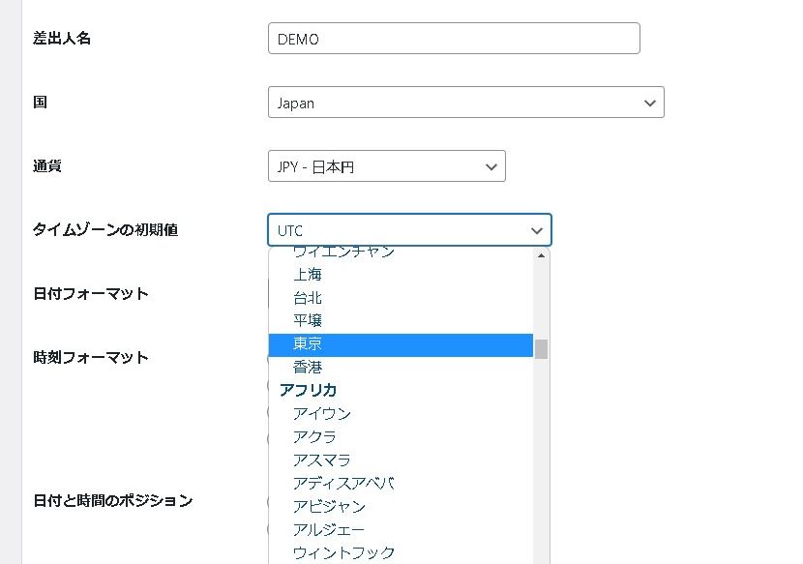The image size is (803, 564).
Task: Select 東京 from the timezone list
Action: coord(401,344)
